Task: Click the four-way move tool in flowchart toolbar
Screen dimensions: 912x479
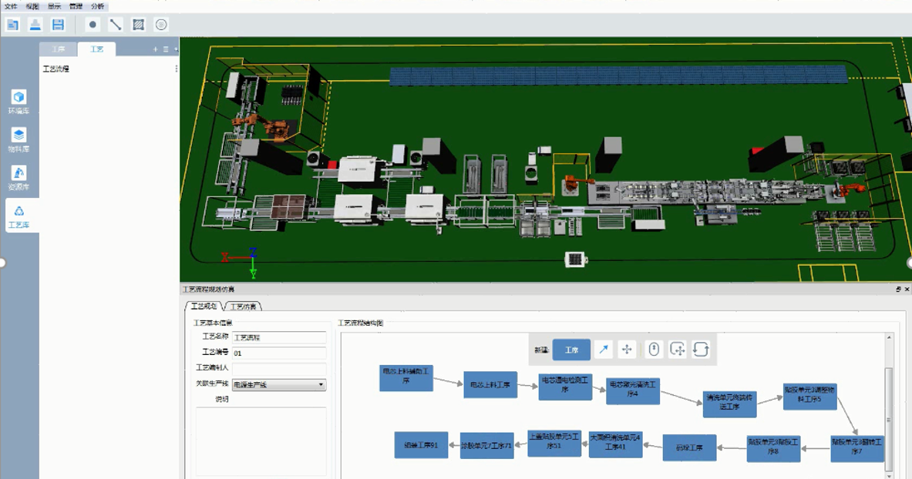Action: pyautogui.click(x=627, y=350)
